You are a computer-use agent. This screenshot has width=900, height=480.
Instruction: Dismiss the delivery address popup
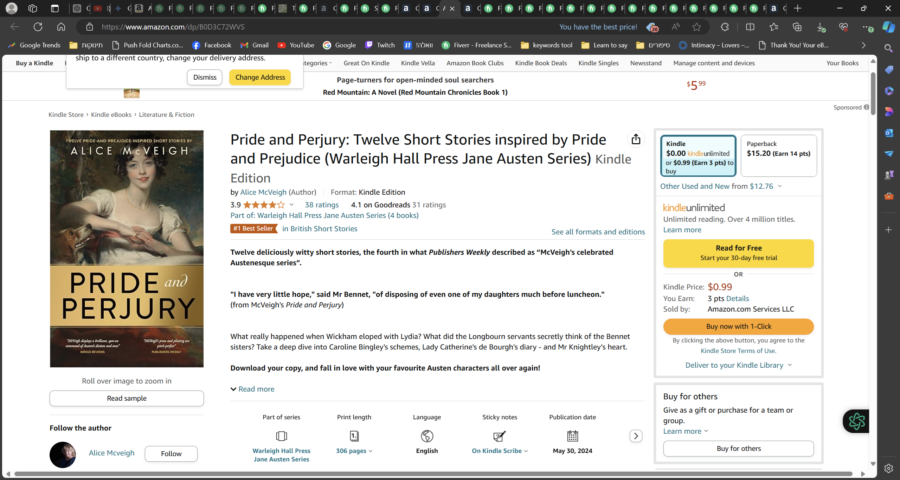click(205, 77)
